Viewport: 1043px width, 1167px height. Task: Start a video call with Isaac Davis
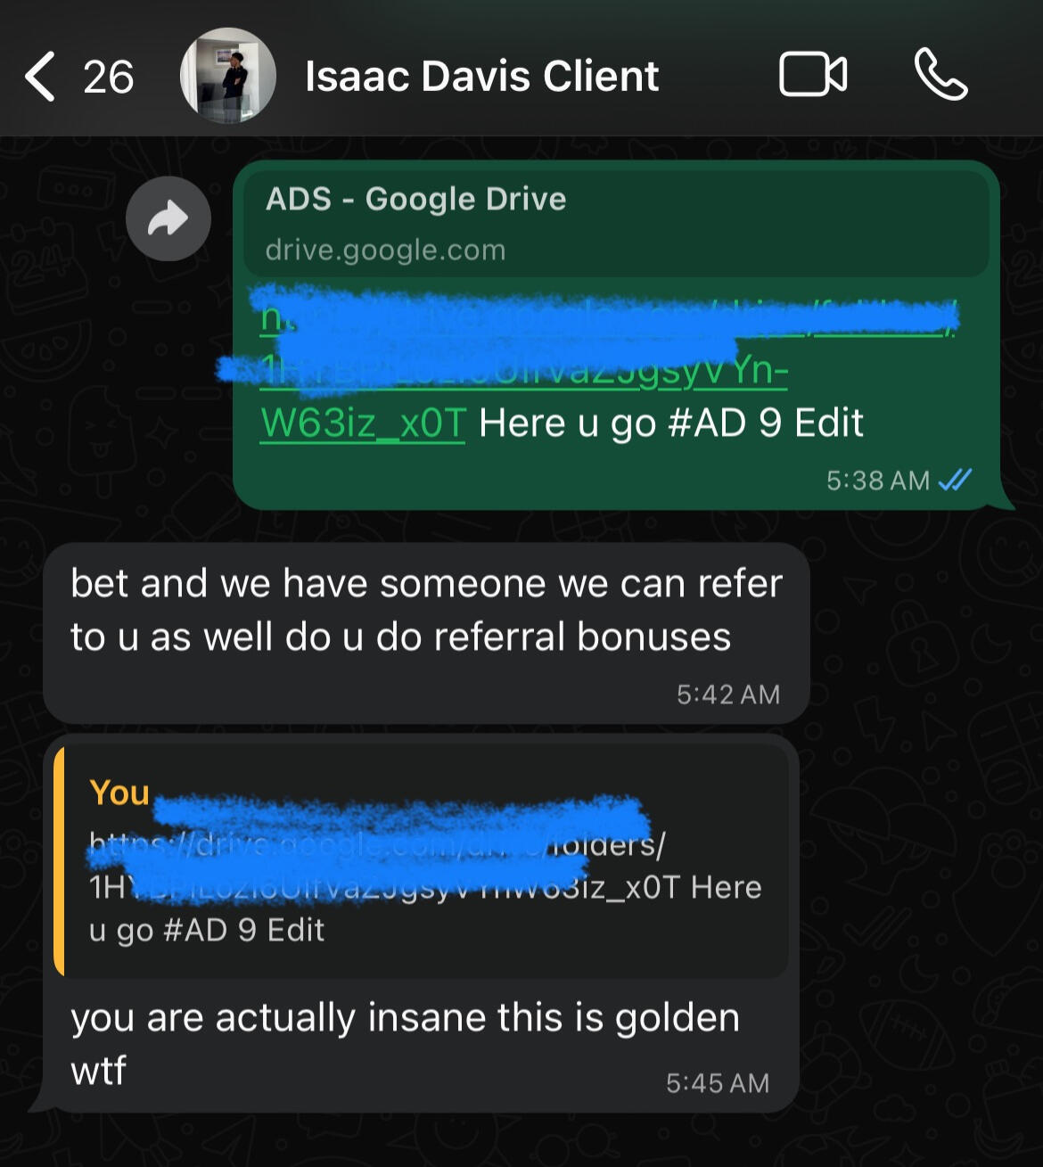pyautogui.click(x=813, y=75)
